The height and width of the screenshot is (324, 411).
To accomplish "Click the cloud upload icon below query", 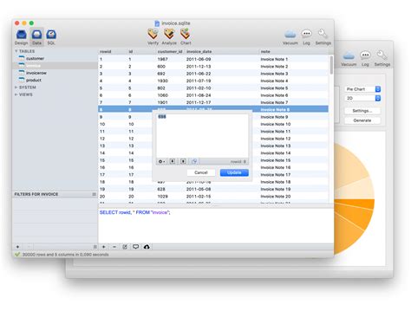I will click(147, 247).
